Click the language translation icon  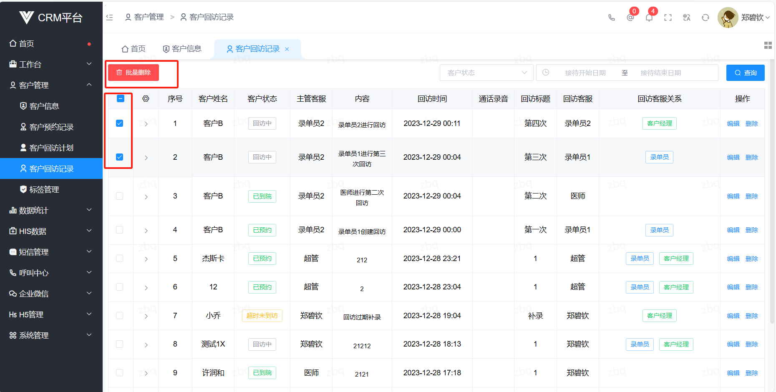click(687, 18)
